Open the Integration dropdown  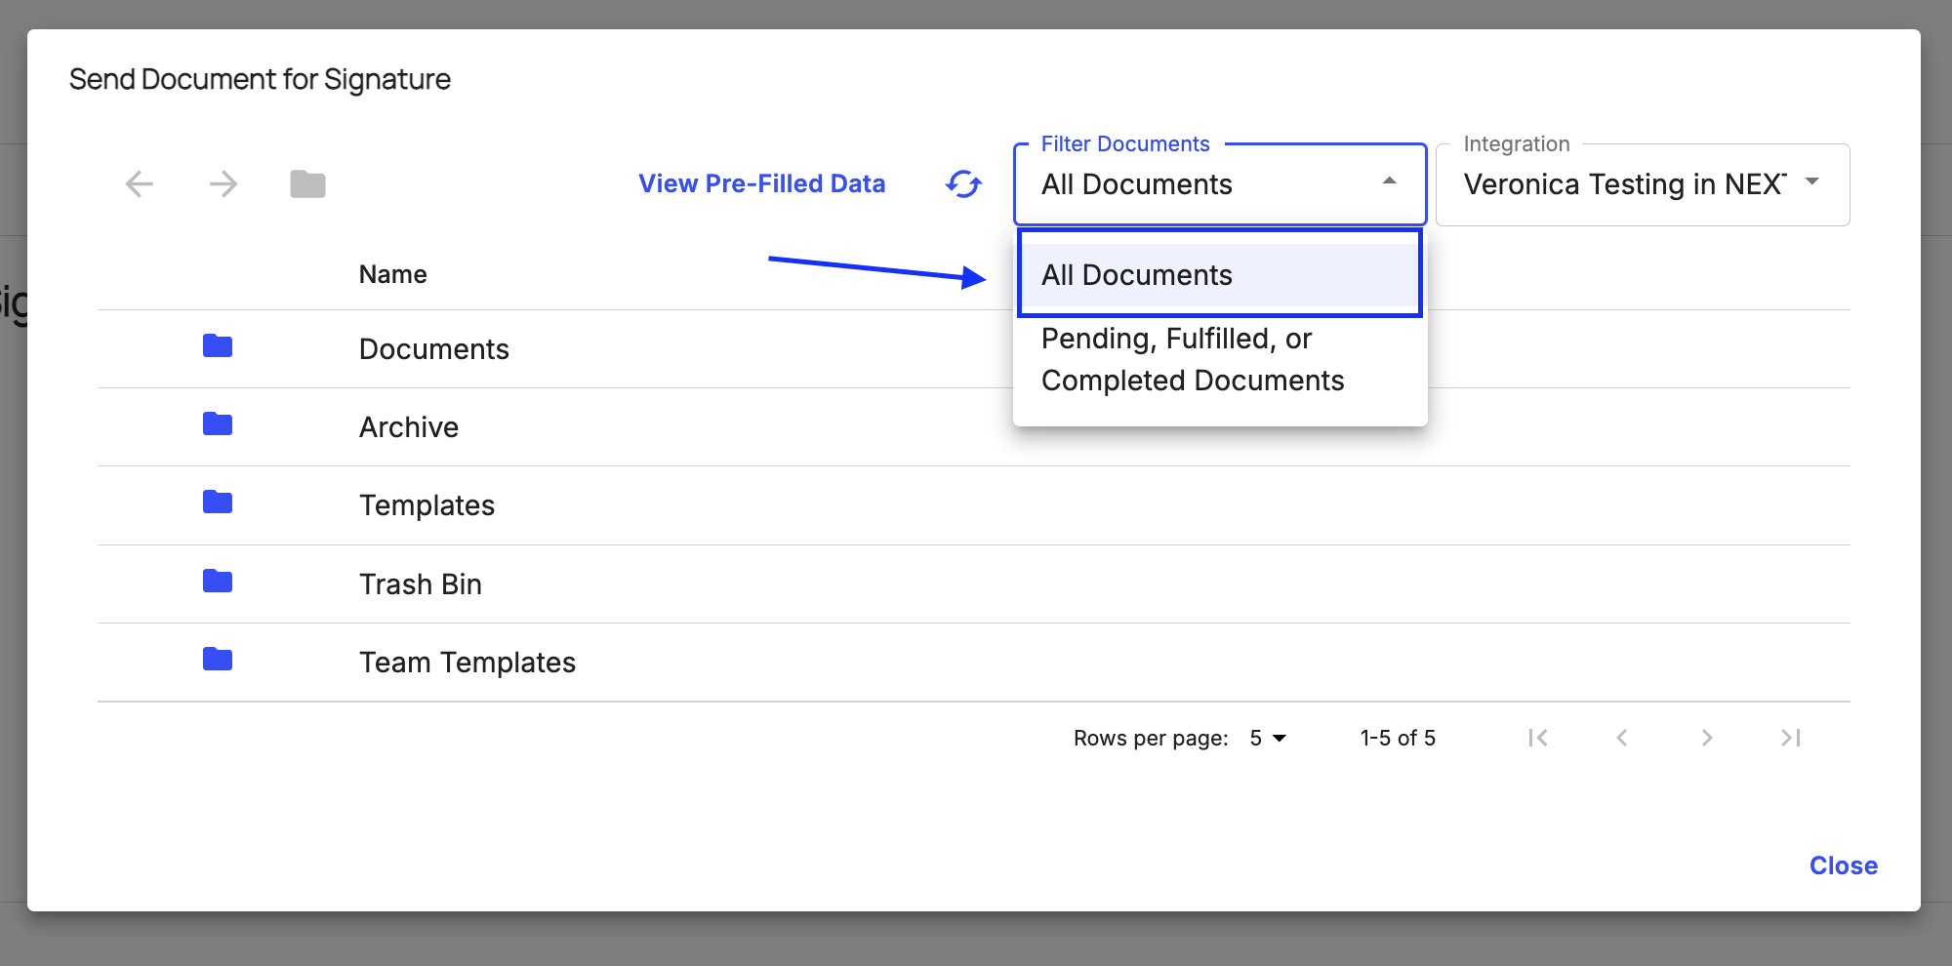click(1643, 184)
